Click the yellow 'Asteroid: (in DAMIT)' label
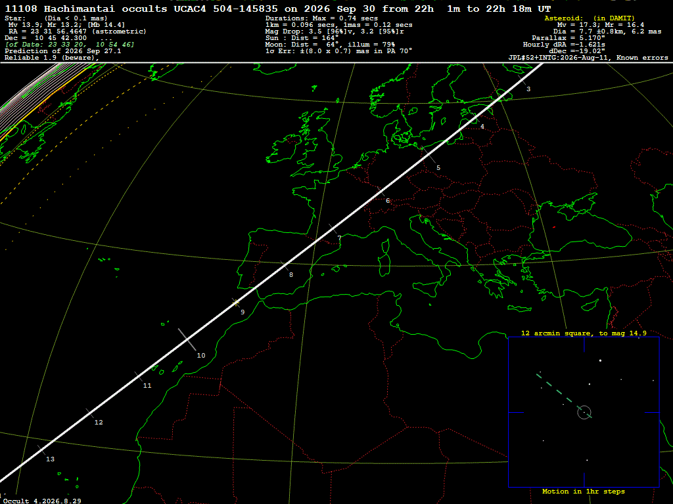 [x=590, y=18]
